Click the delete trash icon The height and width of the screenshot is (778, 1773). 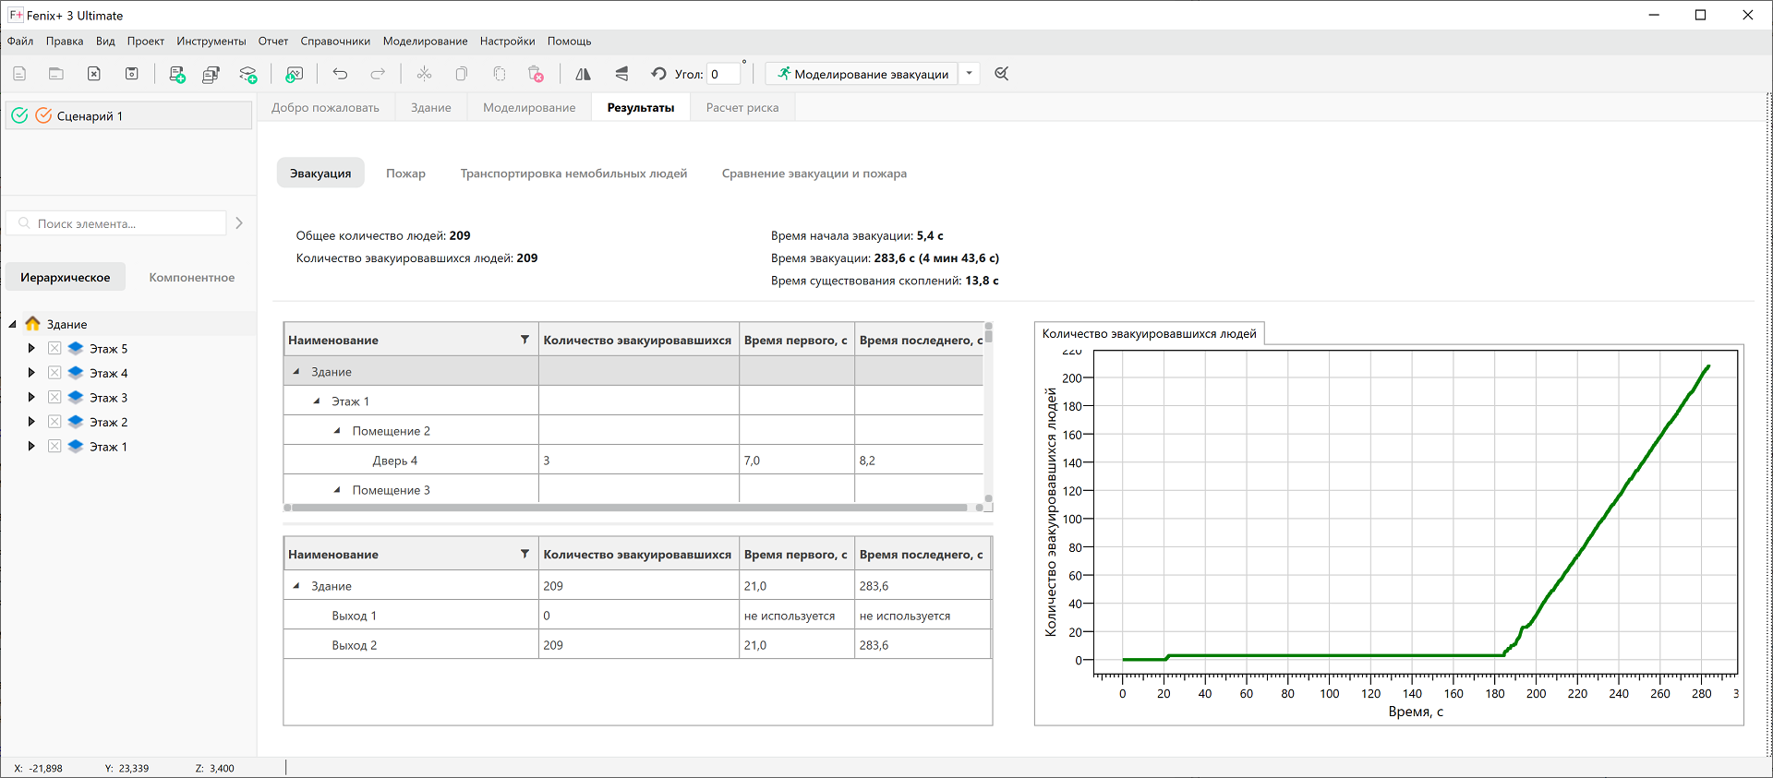pyautogui.click(x=536, y=74)
